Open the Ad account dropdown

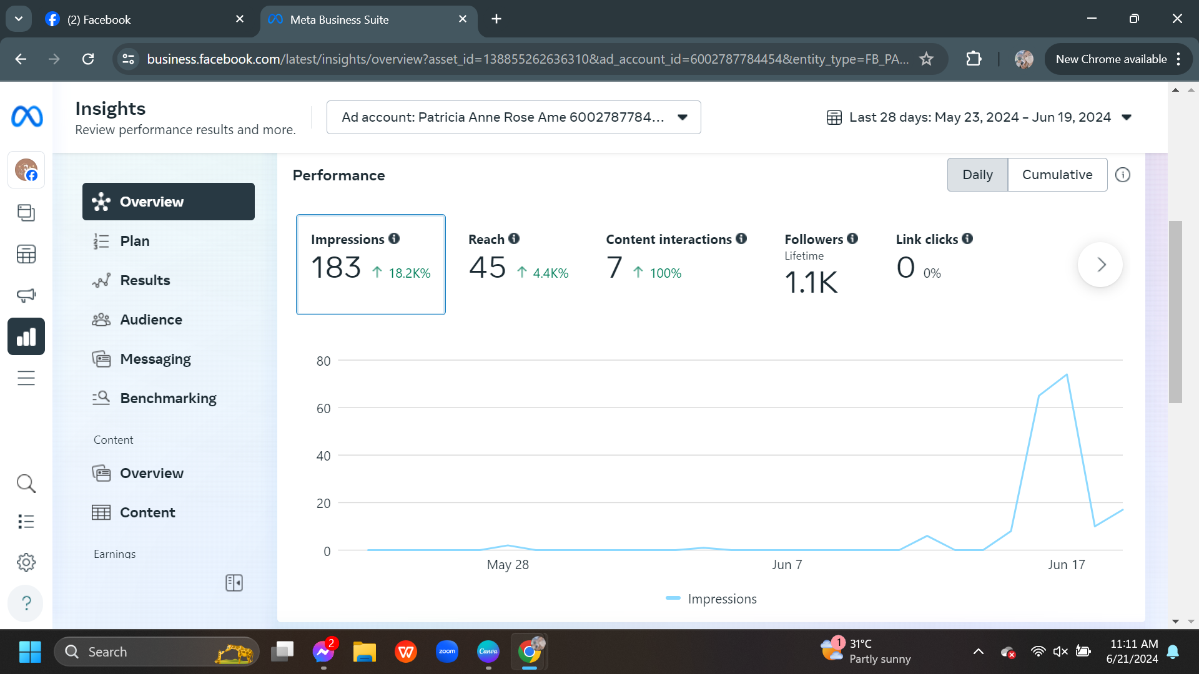[x=513, y=117]
